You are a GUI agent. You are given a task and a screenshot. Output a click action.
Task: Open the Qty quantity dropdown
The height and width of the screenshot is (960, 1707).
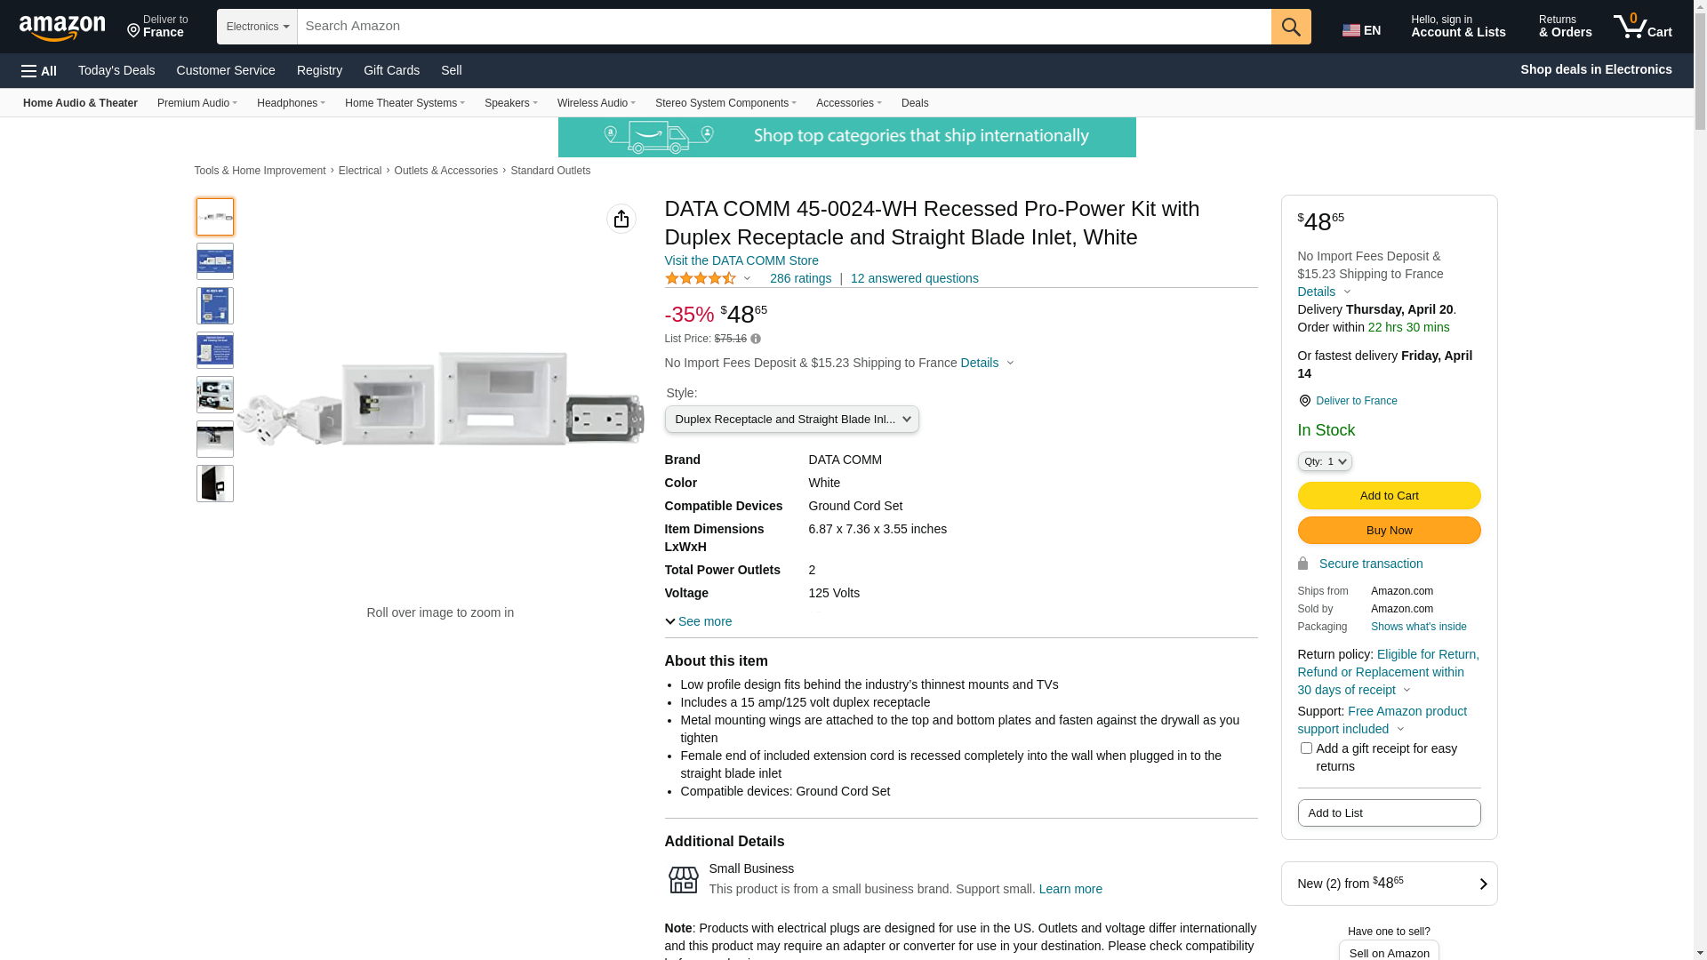coord(1324,461)
